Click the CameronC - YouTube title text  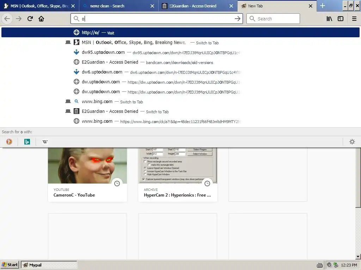[x=74, y=195]
